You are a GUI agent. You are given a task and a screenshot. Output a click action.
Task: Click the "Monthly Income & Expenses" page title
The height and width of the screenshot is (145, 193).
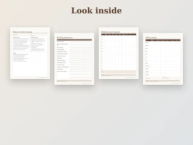pos(111,32)
